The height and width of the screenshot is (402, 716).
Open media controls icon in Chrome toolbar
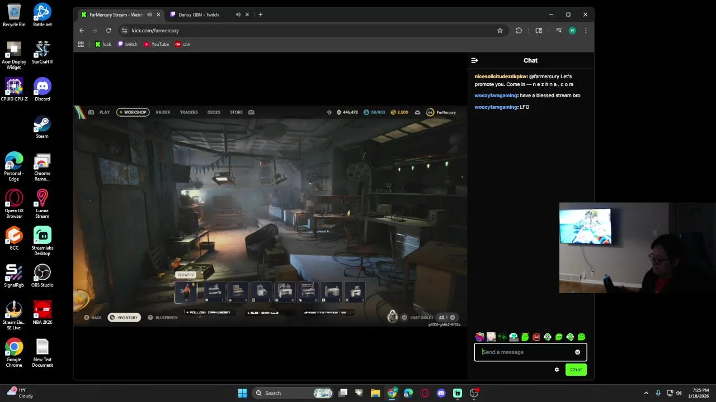tap(559, 31)
